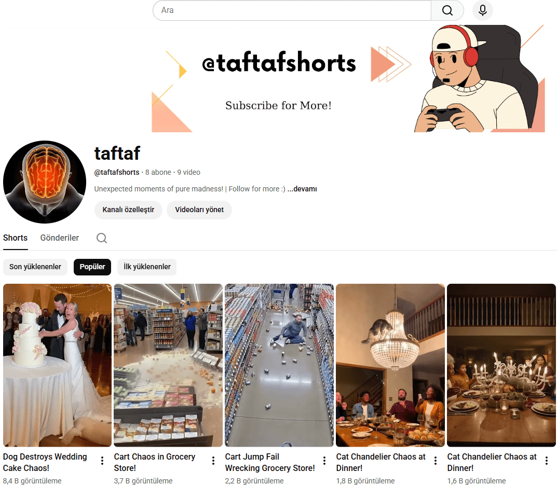Open the Cart Jump Fail short thumbnail
This screenshot has height=485, width=557.
coord(279,365)
